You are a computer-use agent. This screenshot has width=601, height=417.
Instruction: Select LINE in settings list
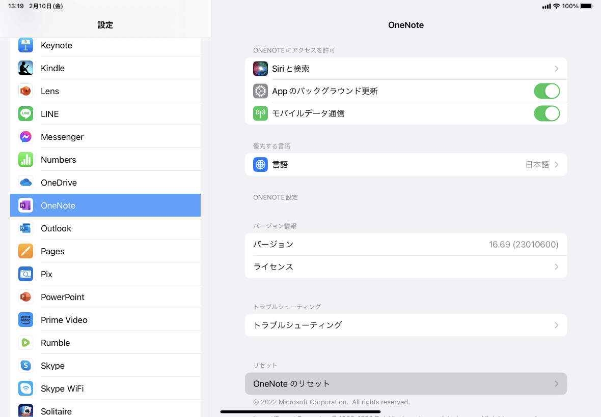click(105, 113)
